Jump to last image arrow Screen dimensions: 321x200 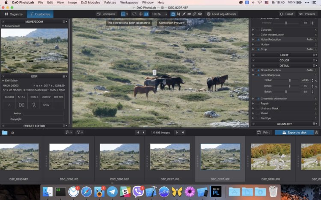click(x=183, y=133)
